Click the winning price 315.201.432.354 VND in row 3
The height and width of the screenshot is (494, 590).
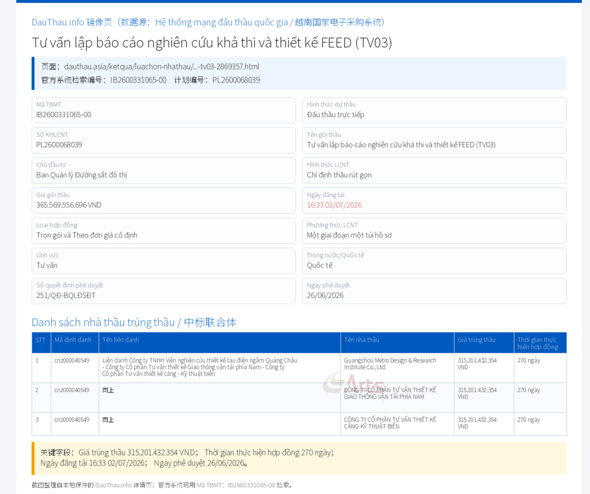coord(477,423)
